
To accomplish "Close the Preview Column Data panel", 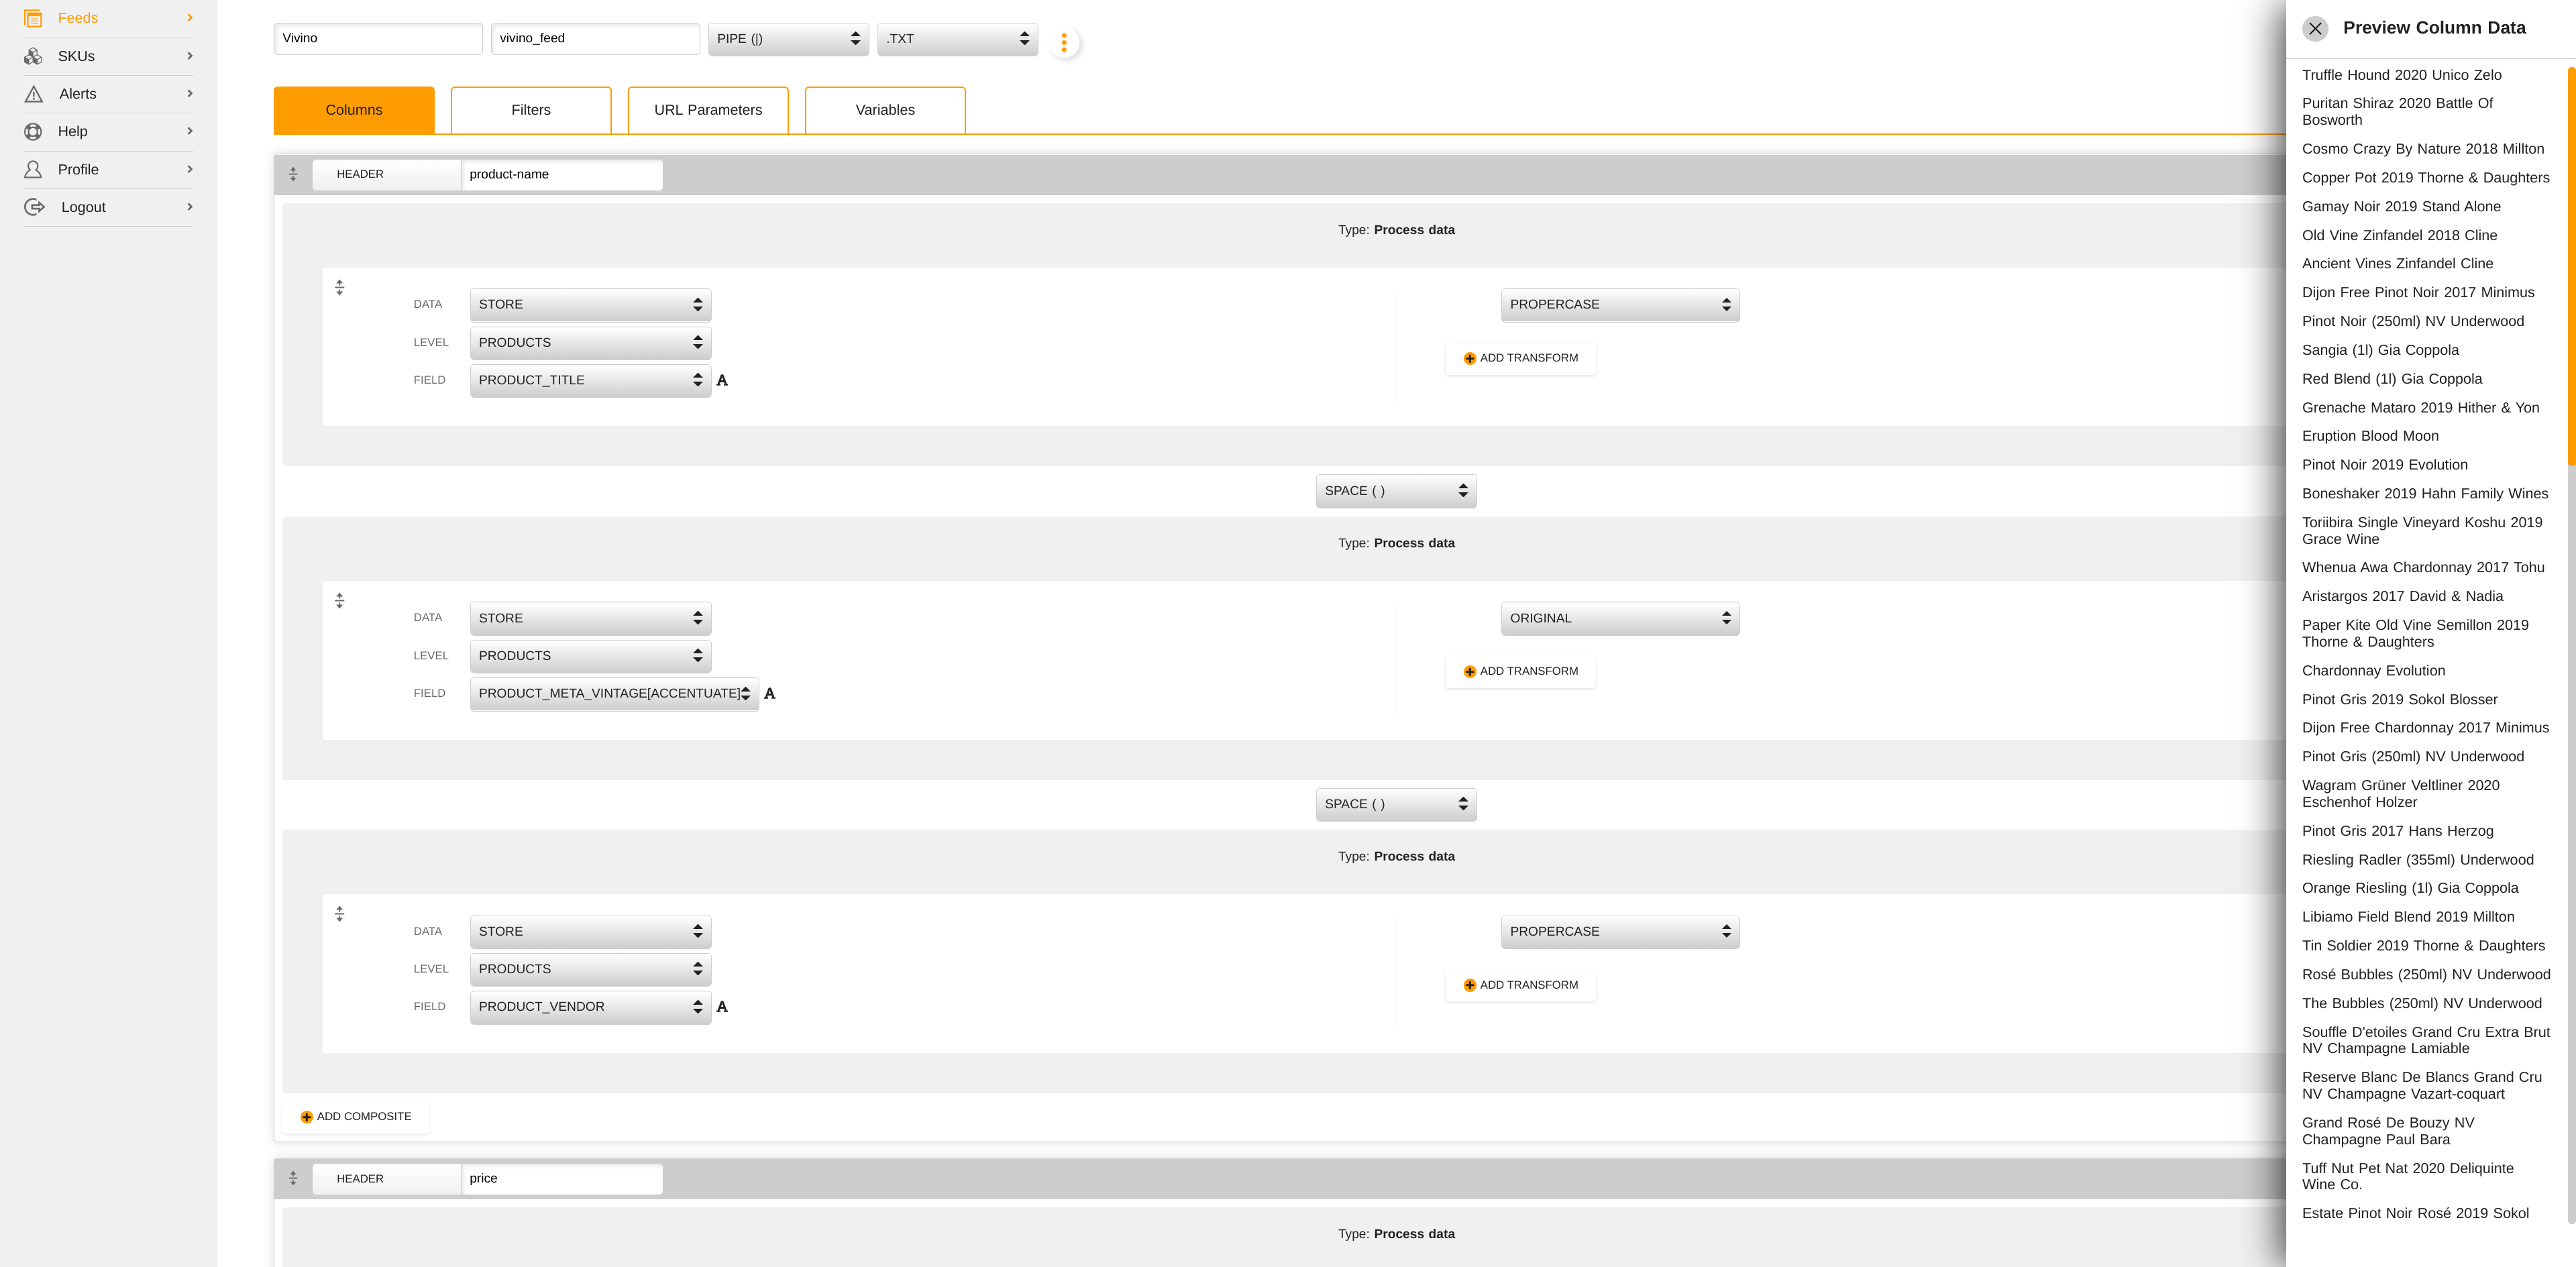I will click(x=2315, y=28).
